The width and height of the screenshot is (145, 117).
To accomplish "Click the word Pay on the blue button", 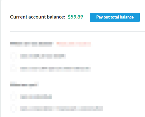I will click(x=100, y=17).
